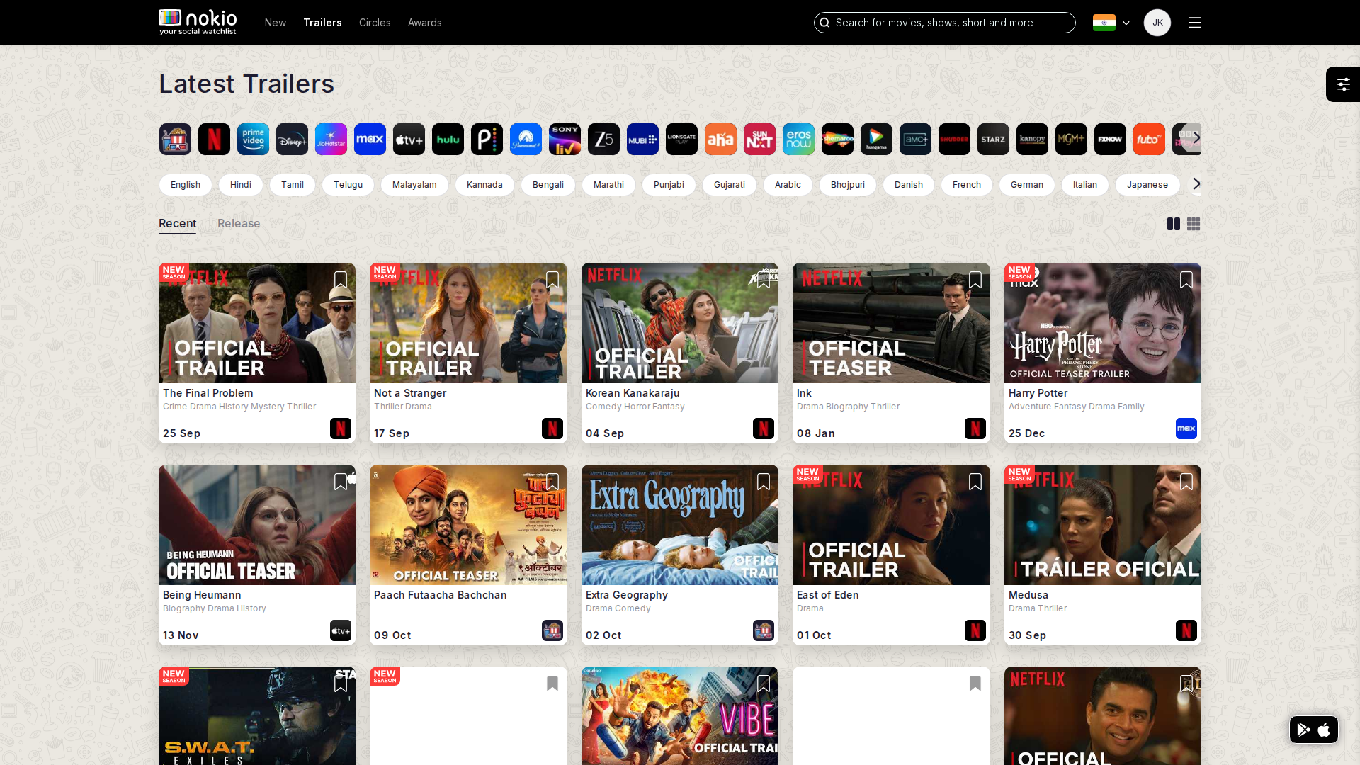Filter trailers by Netflix provider icon
1360x765 pixels.
[x=214, y=140]
